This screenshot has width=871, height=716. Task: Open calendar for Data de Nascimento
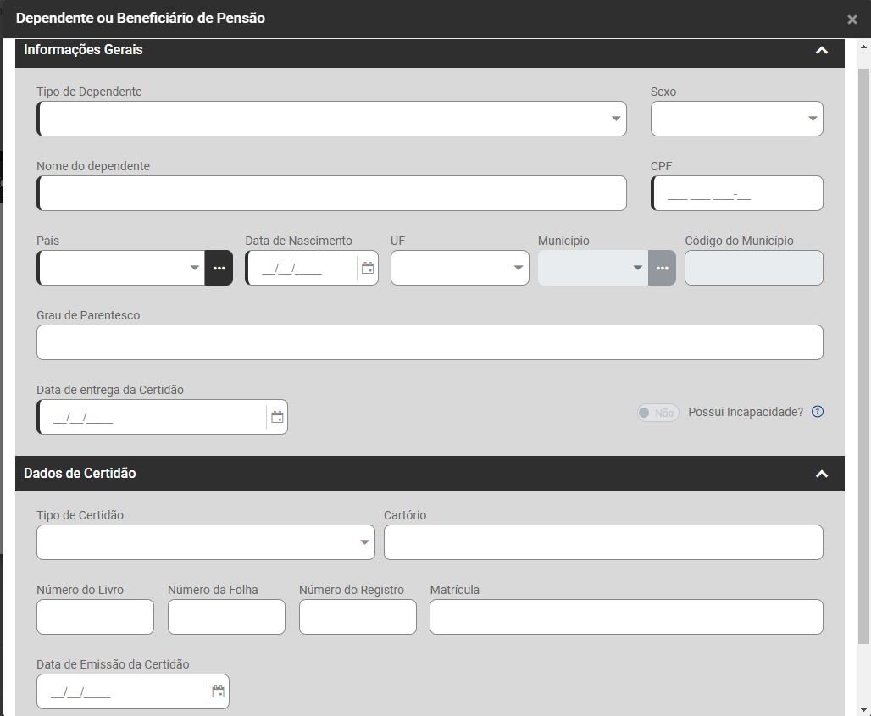[368, 268]
